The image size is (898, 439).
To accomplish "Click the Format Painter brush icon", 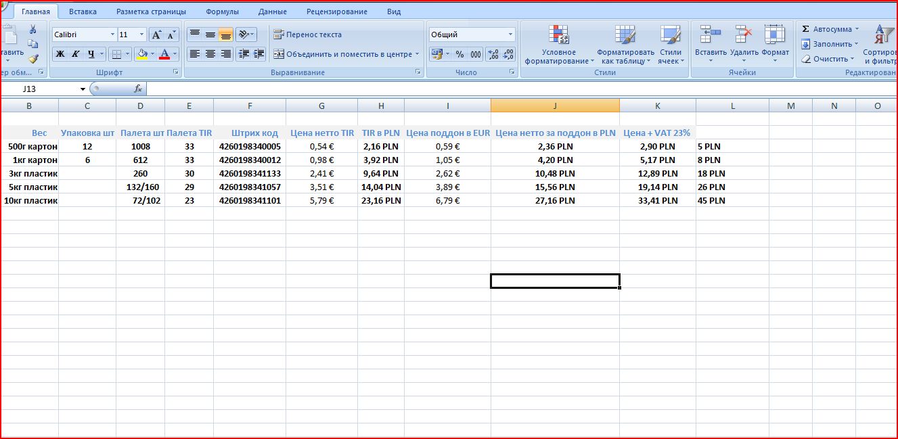I will (x=32, y=59).
